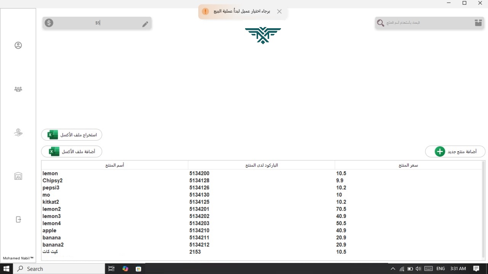Click the Excel icon on أضافة ملف الأكسل
Viewport: 488px width, 274px height.
click(54, 151)
